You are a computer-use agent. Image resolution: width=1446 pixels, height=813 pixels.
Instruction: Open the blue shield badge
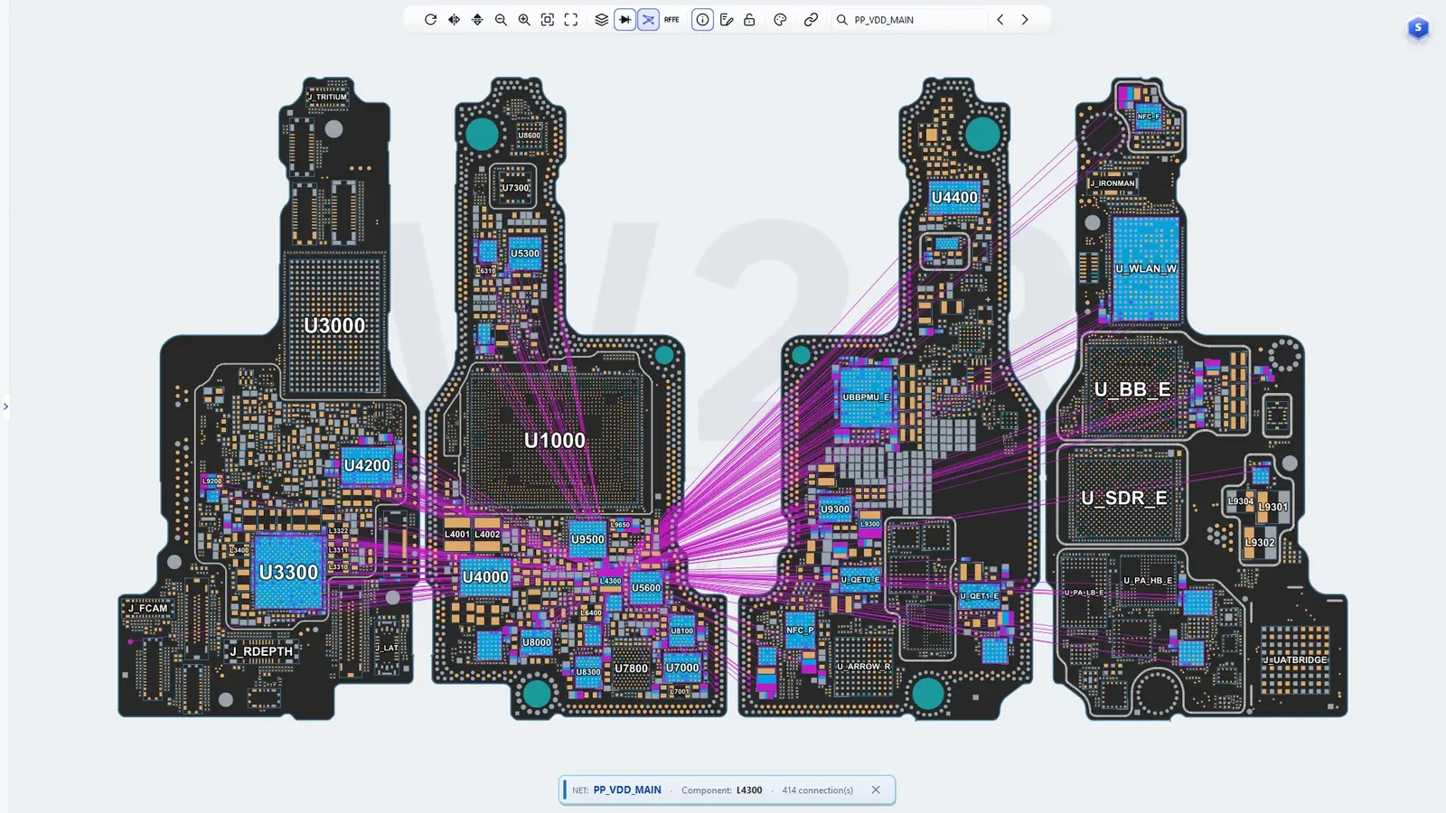[1418, 29]
